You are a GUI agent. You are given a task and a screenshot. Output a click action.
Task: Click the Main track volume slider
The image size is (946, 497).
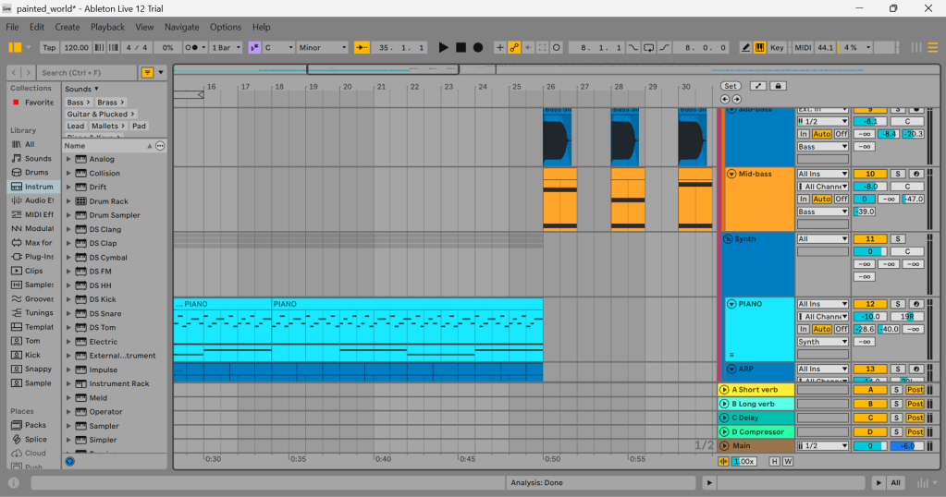(869, 446)
